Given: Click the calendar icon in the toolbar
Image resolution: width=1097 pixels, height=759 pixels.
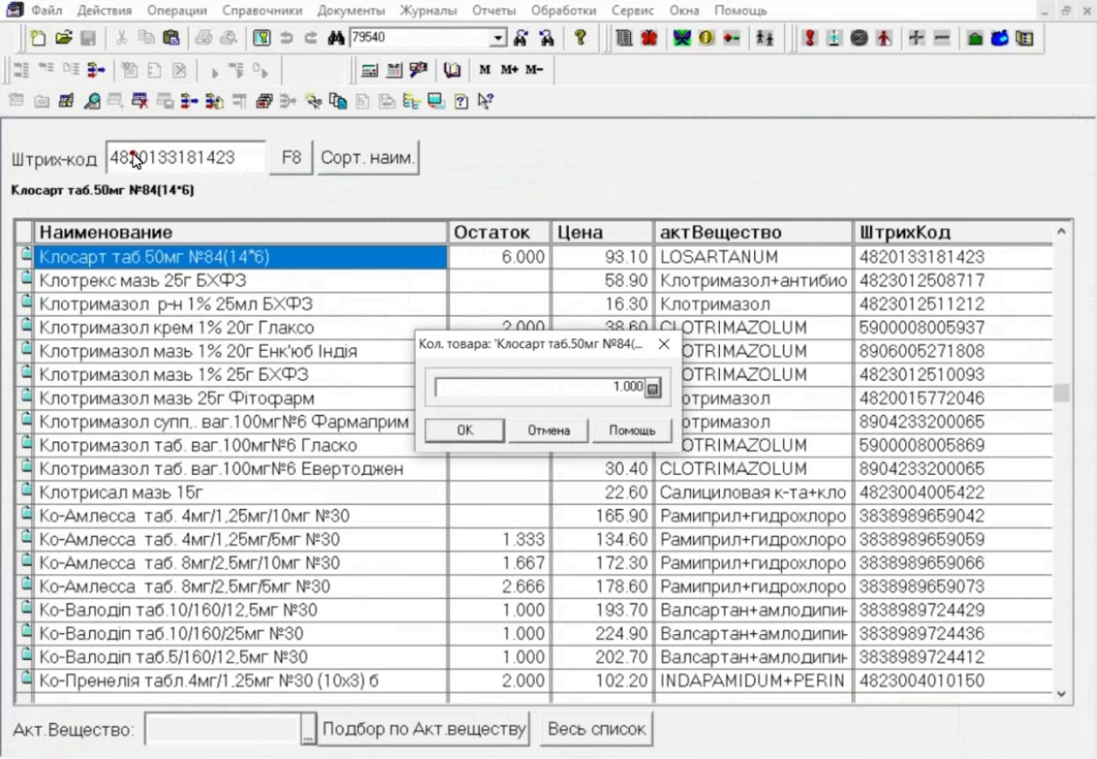Looking at the screenshot, I should pyautogui.click(x=394, y=70).
